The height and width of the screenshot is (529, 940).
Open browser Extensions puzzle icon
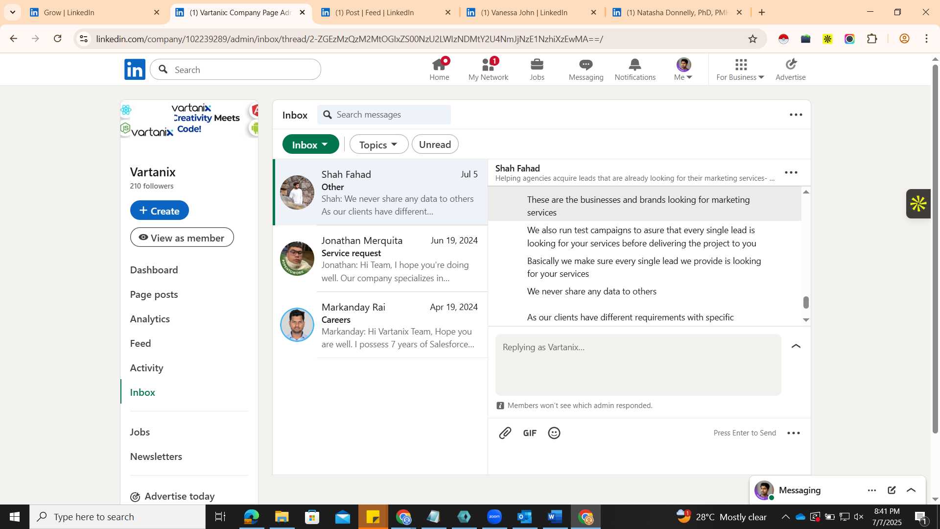point(872,39)
